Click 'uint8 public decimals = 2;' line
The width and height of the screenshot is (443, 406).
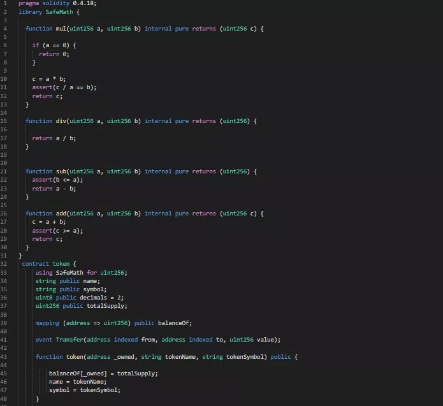[x=80, y=298]
